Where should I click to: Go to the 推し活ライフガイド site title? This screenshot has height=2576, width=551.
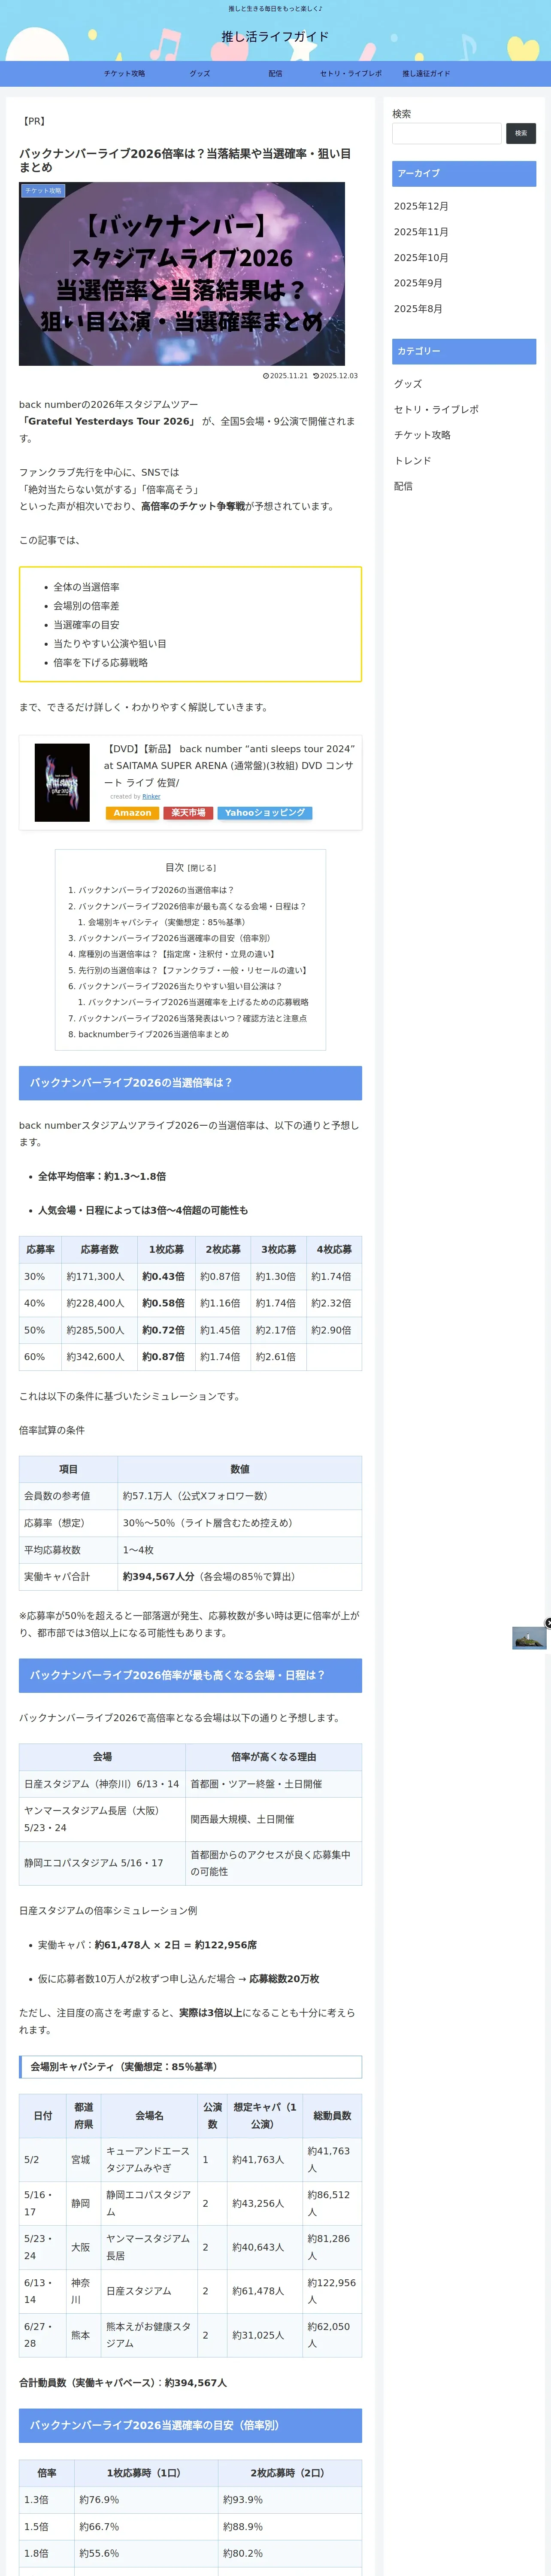(275, 37)
